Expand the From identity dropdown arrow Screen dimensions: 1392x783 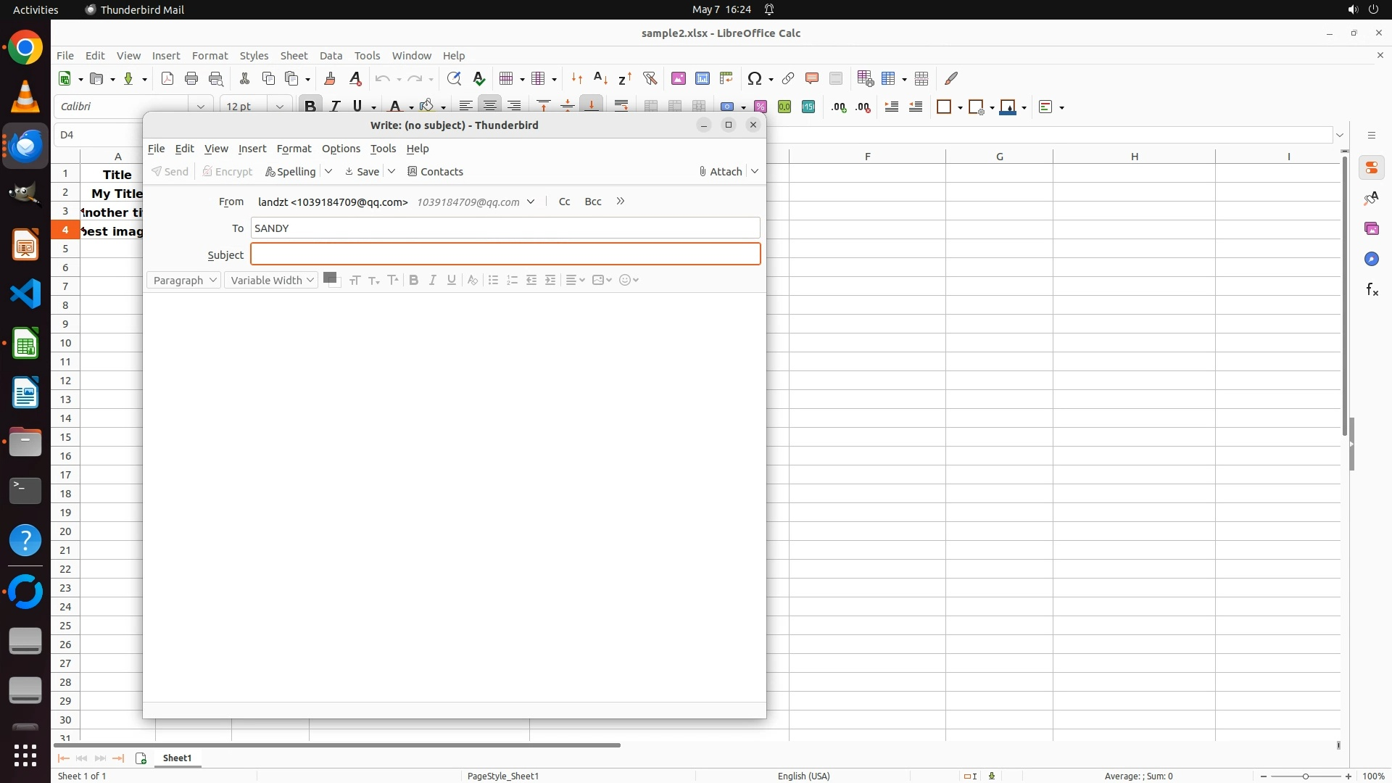tap(531, 202)
